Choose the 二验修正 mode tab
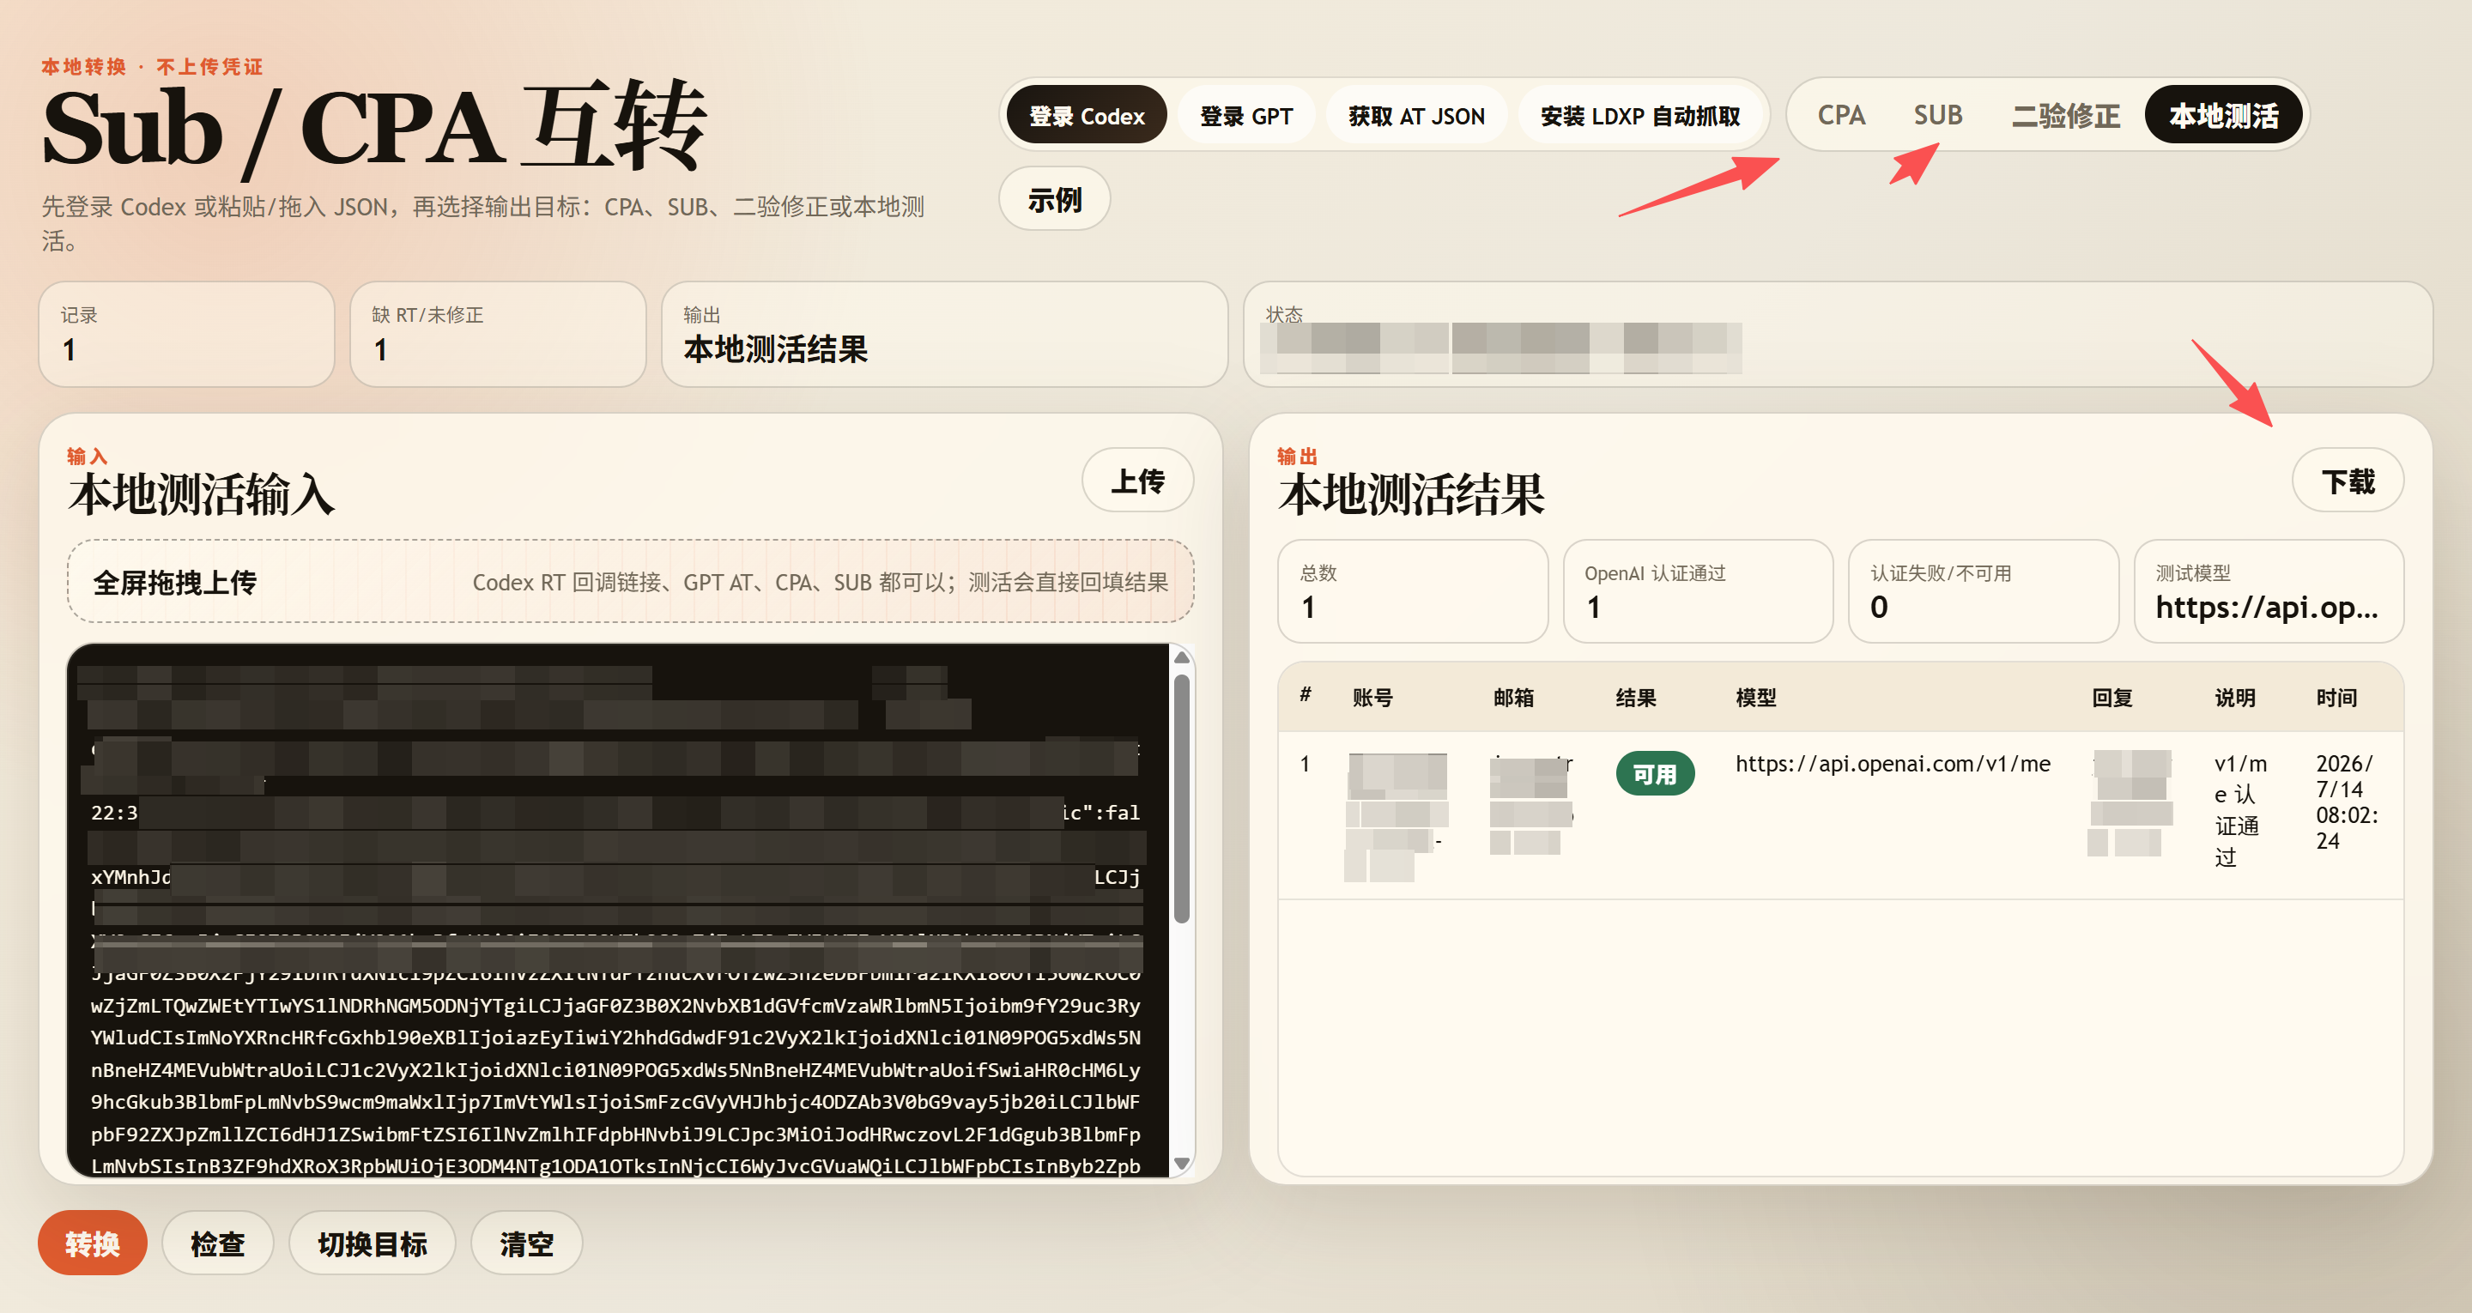This screenshot has width=2472, height=1313. 2065,115
